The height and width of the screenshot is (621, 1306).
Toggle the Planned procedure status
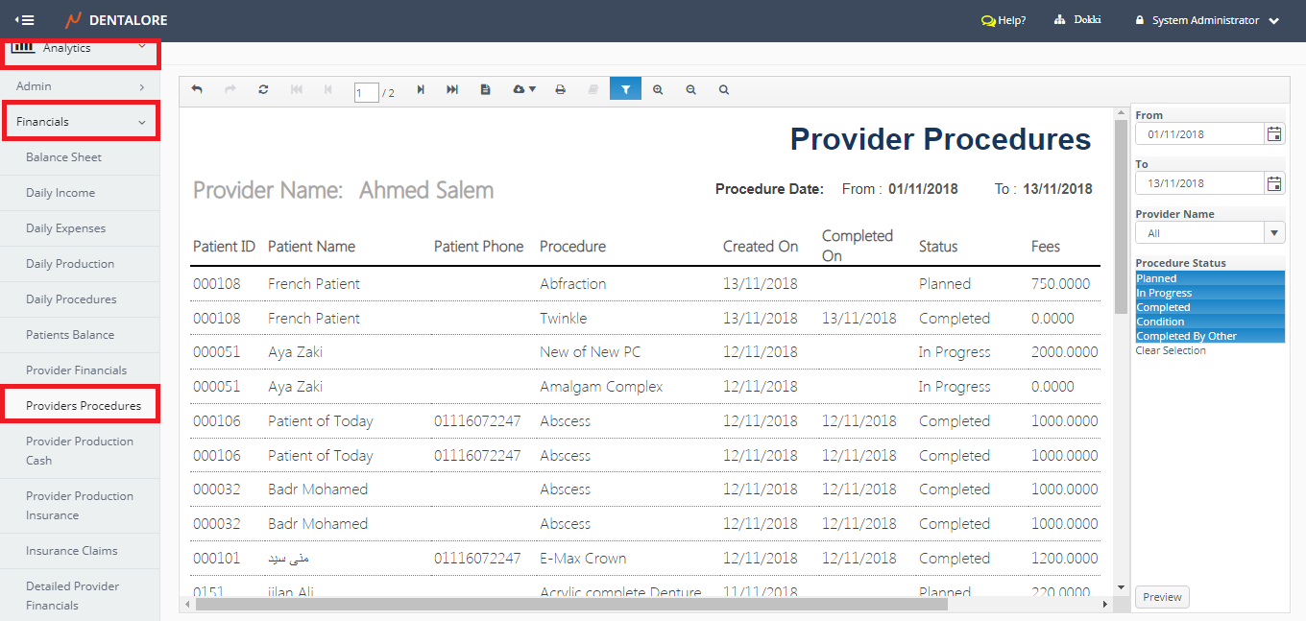pos(1209,278)
